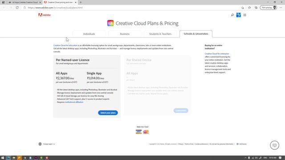The image size is (285, 160).
Task: Click the Terms of Use footer link
Action: pyautogui.click(x=189, y=144)
